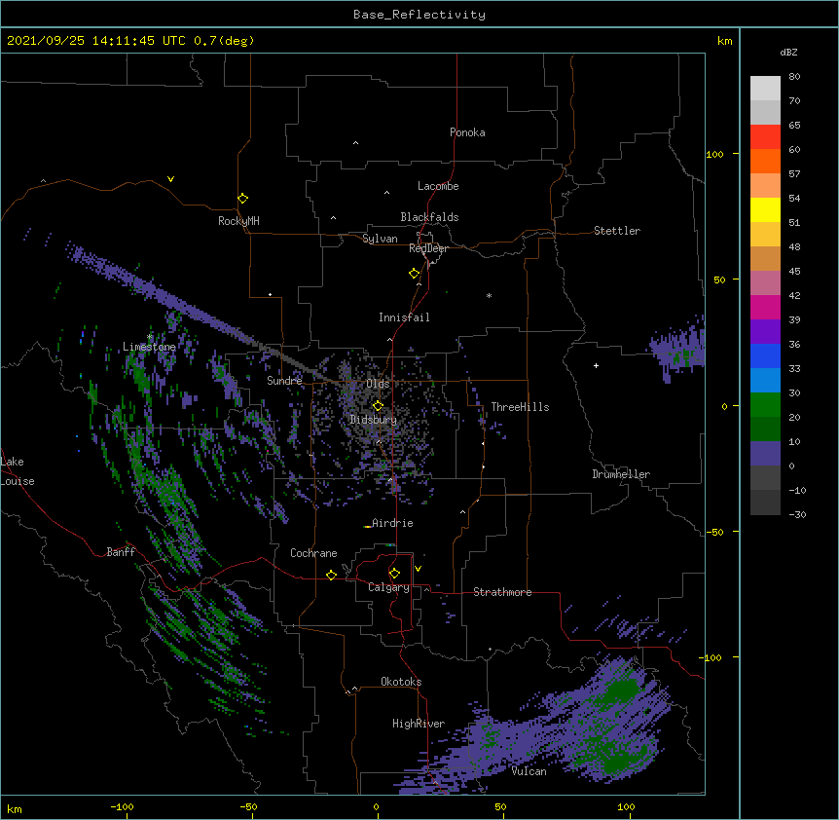
Task: Click the horizontal axis -50 tick label
Action: point(248,806)
